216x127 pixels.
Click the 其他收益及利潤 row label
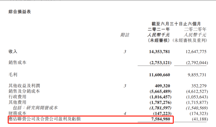coord(24,86)
